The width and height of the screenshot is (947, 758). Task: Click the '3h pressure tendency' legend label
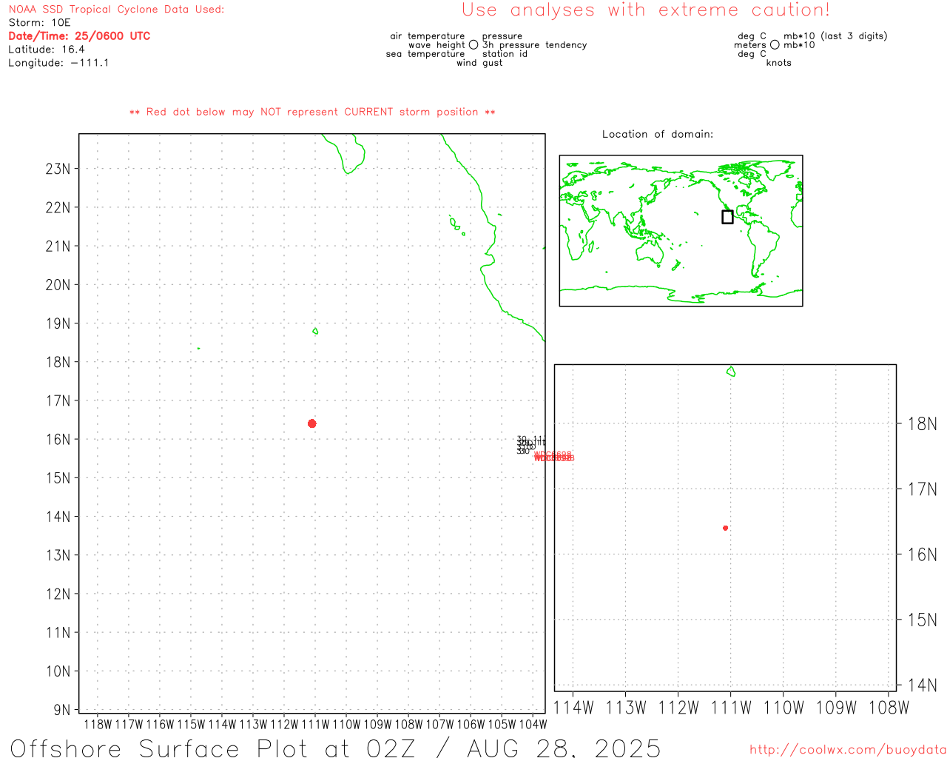pos(535,45)
